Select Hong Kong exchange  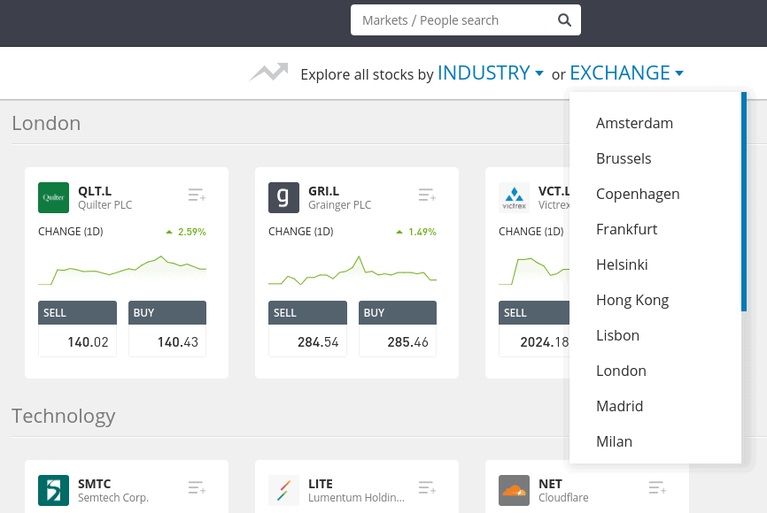pos(632,300)
